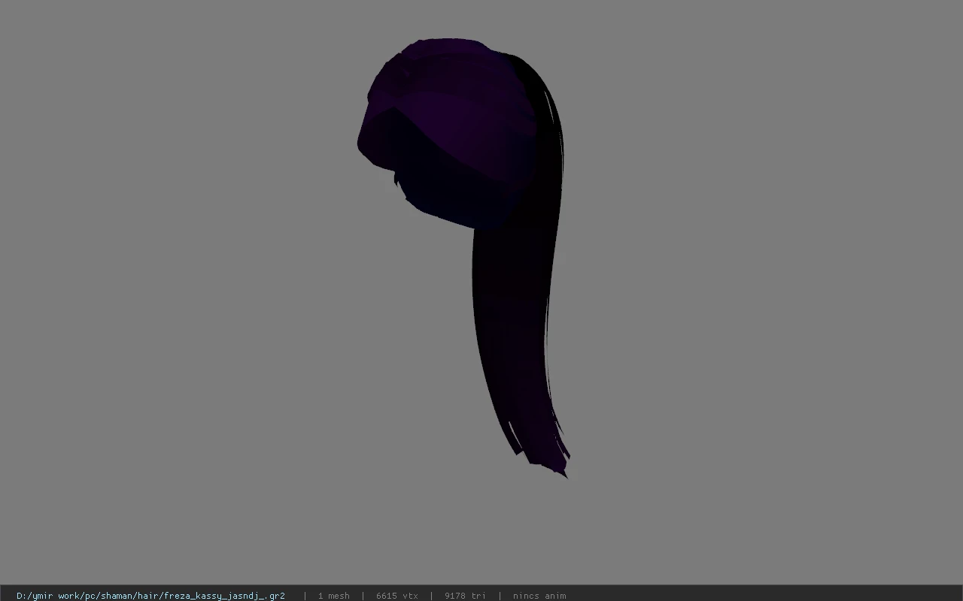
Task: Click the '6615 vtx' vertex count
Action: pyautogui.click(x=396, y=596)
